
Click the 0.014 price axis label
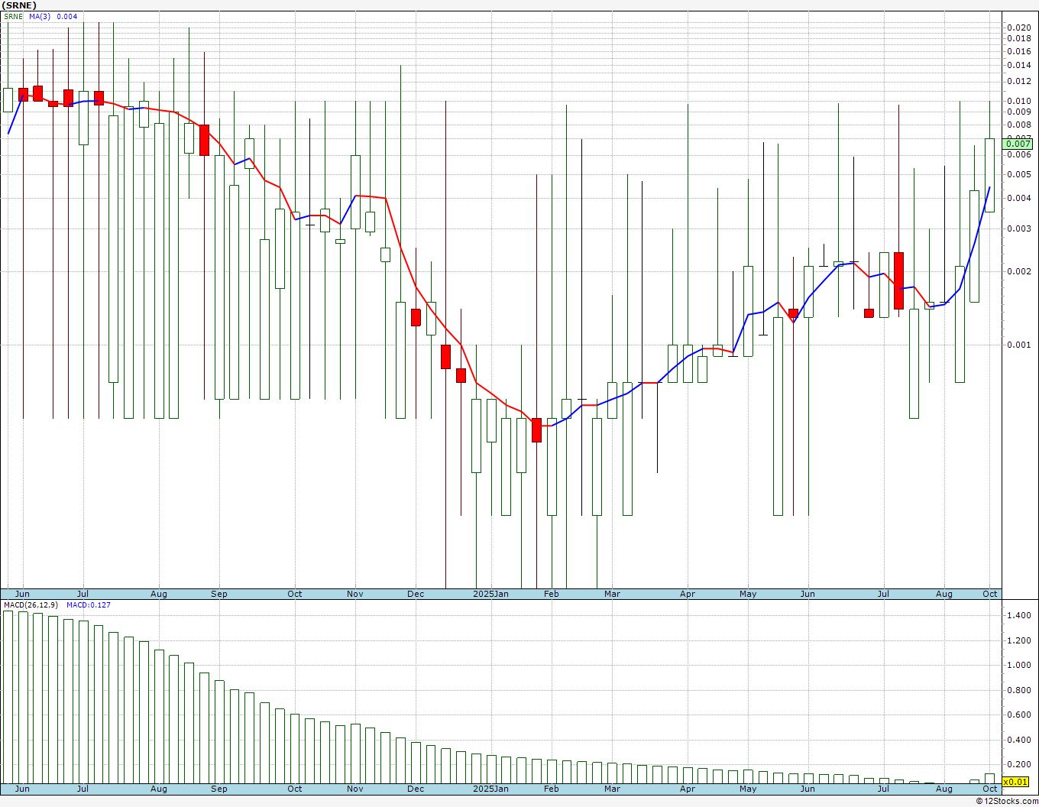pos(1019,65)
